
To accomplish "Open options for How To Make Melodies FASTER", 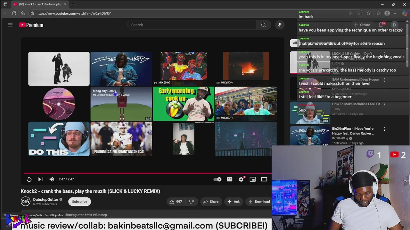I will (384, 104).
